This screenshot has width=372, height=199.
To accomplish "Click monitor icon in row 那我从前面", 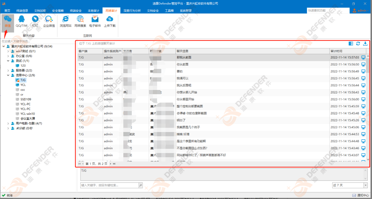I will coord(363,57).
